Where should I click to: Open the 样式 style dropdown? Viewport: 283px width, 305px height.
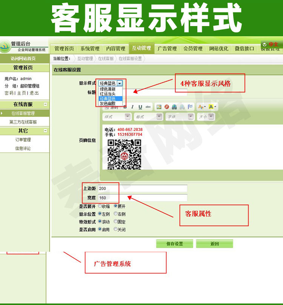tap(117, 117)
